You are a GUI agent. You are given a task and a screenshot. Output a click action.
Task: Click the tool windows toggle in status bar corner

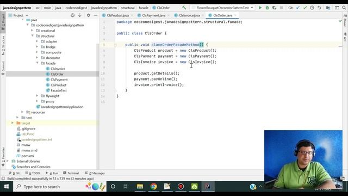pos(3,179)
